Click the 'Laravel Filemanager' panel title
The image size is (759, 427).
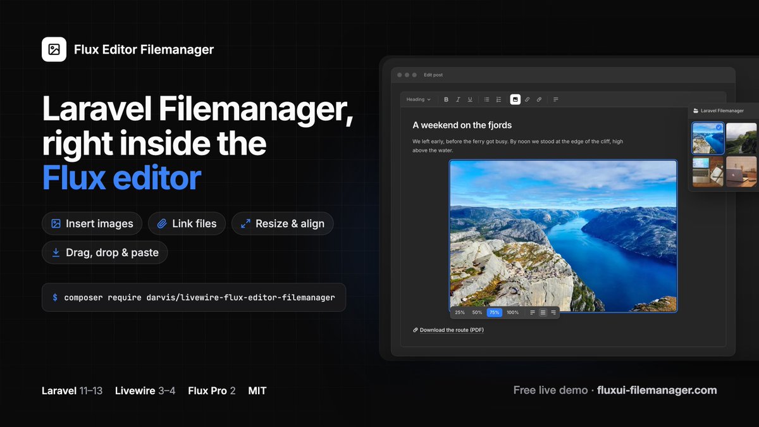click(x=722, y=111)
